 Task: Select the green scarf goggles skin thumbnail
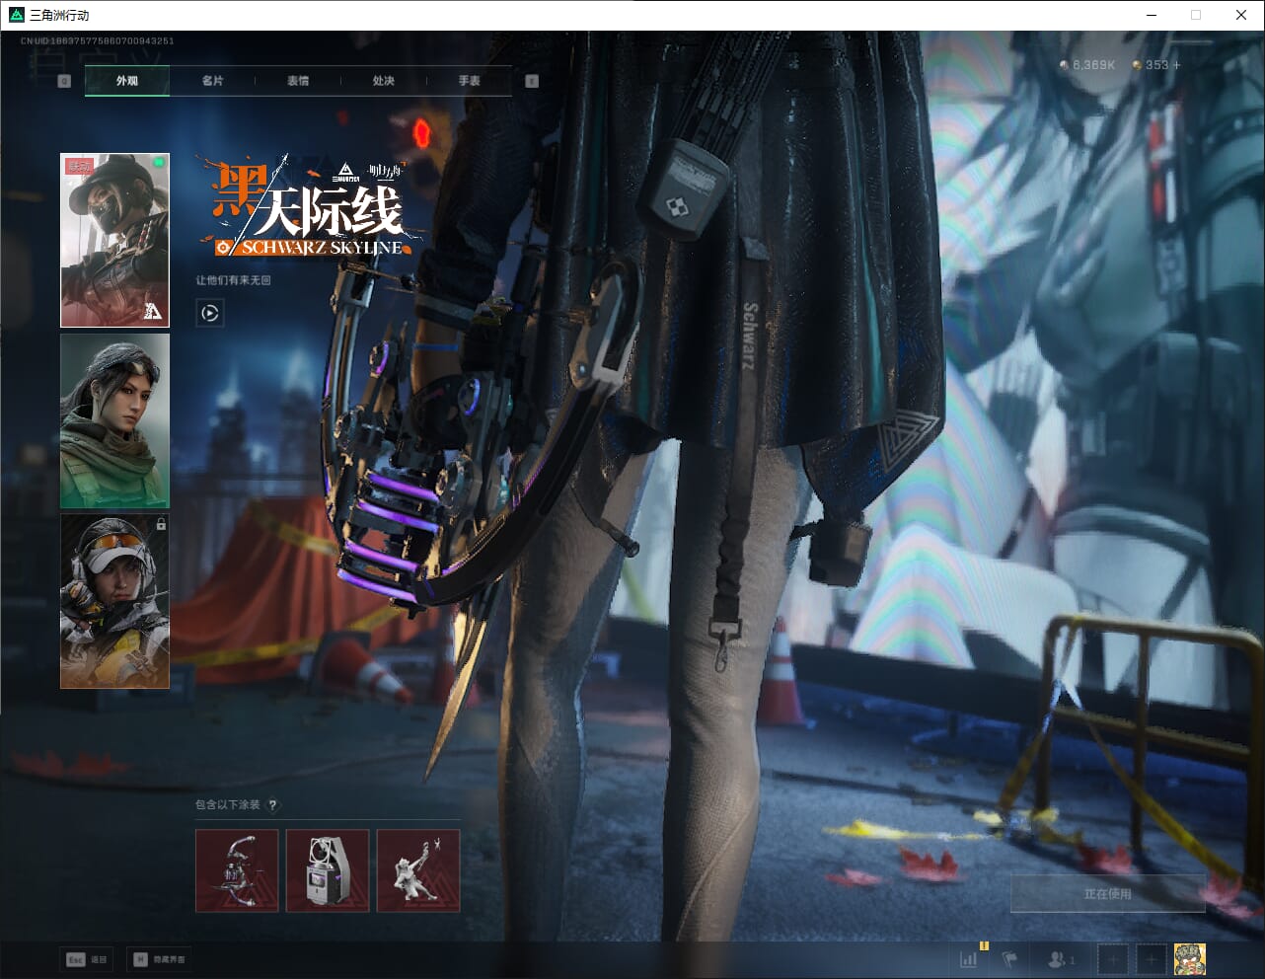[x=114, y=420]
